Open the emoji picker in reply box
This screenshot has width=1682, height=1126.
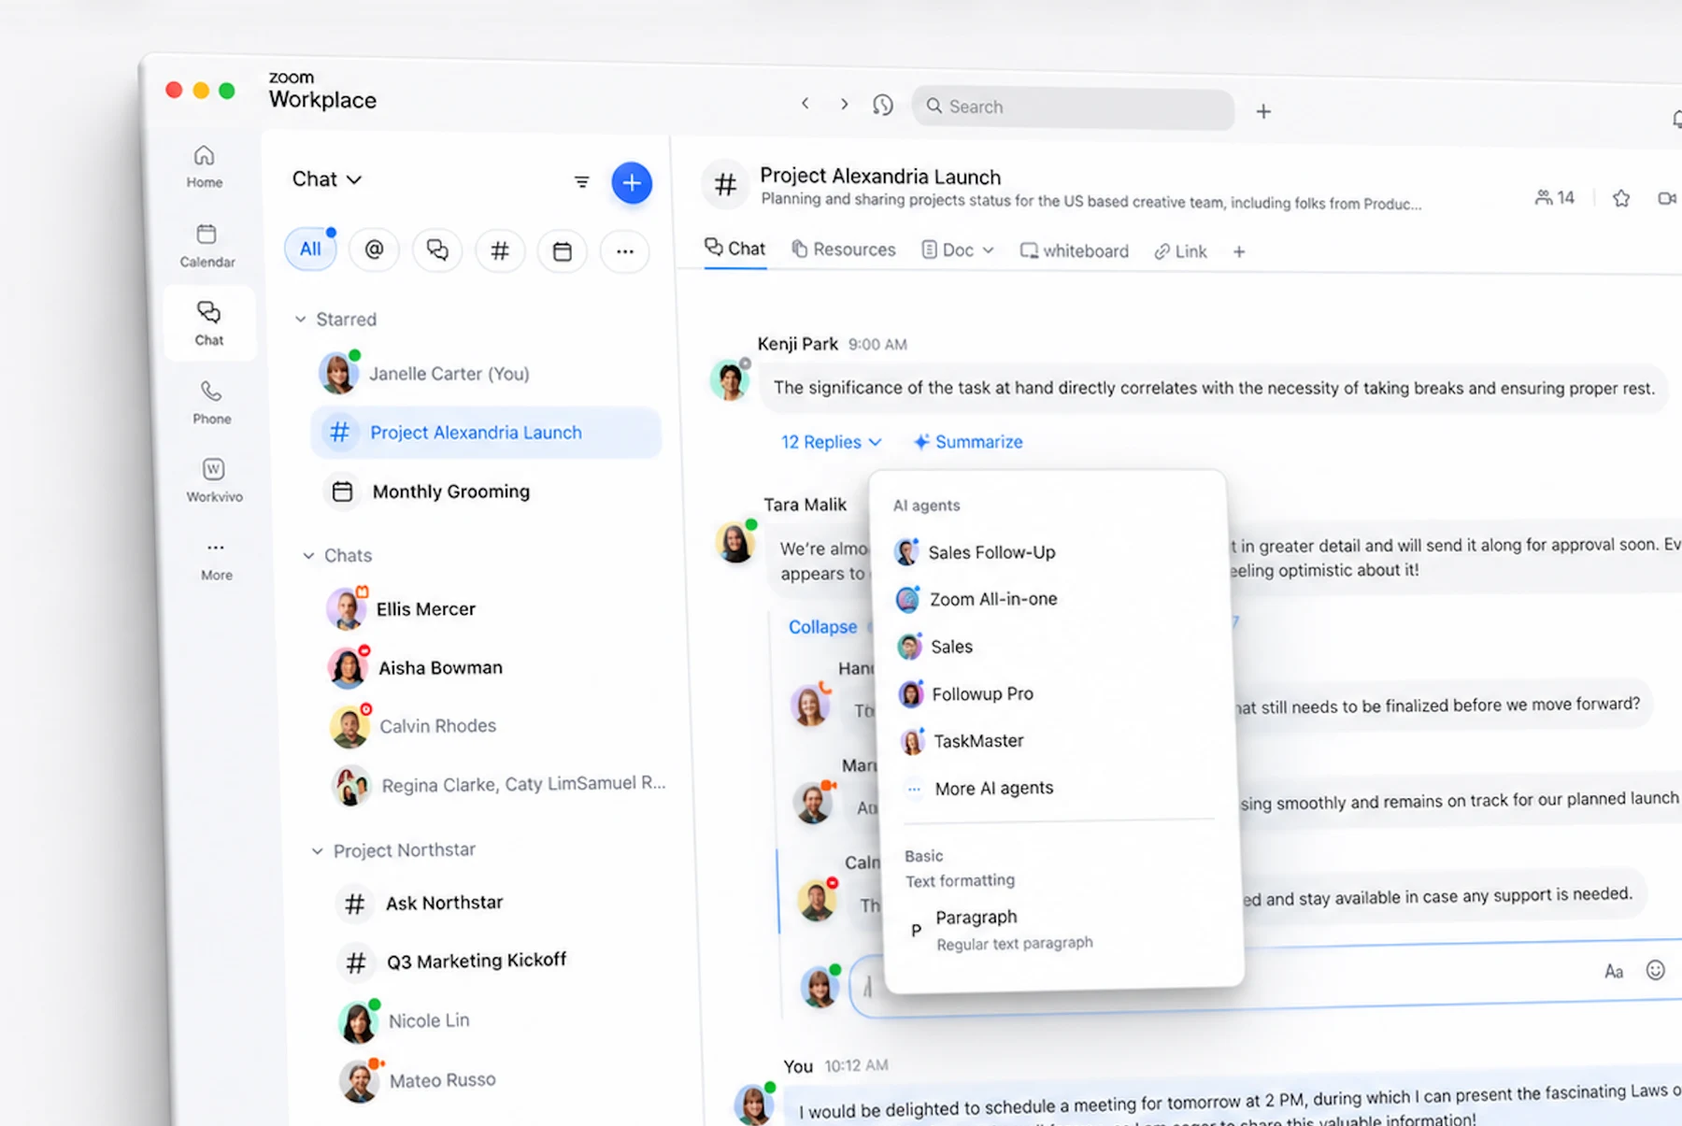[x=1655, y=970]
